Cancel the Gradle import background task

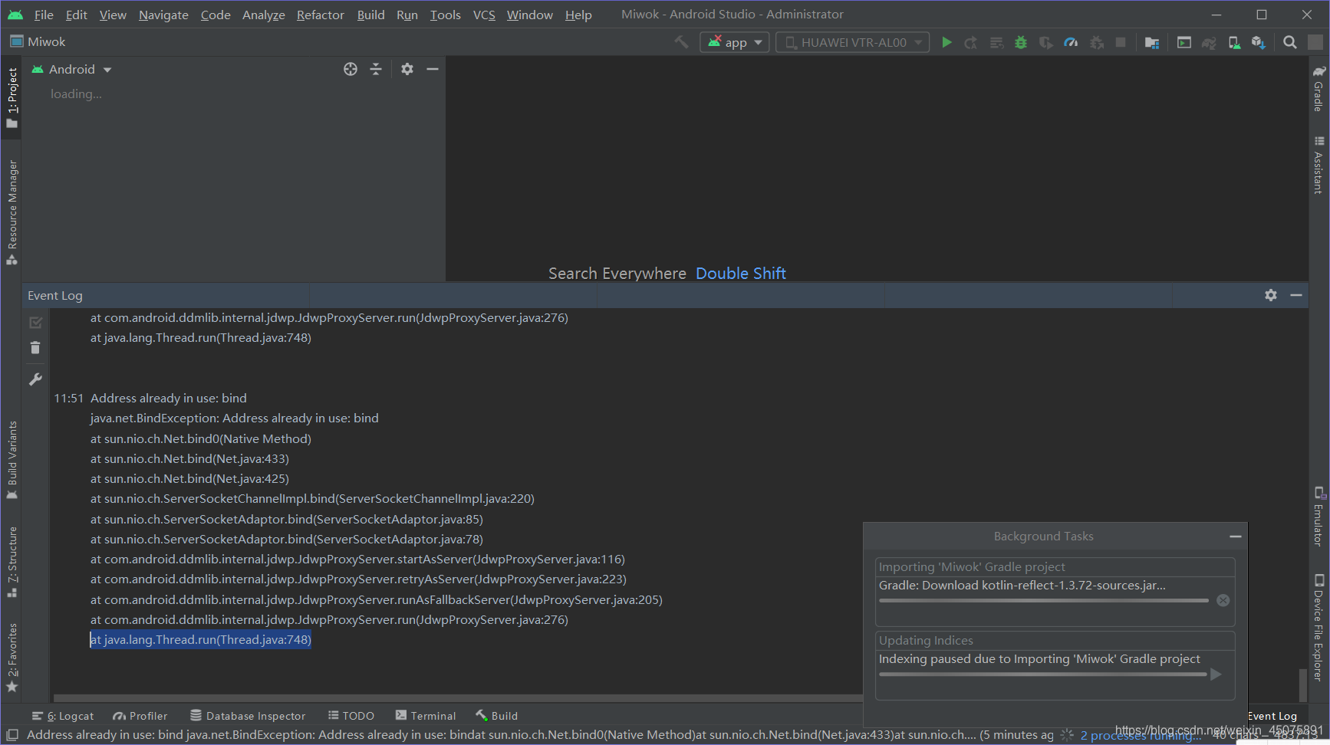click(1223, 600)
